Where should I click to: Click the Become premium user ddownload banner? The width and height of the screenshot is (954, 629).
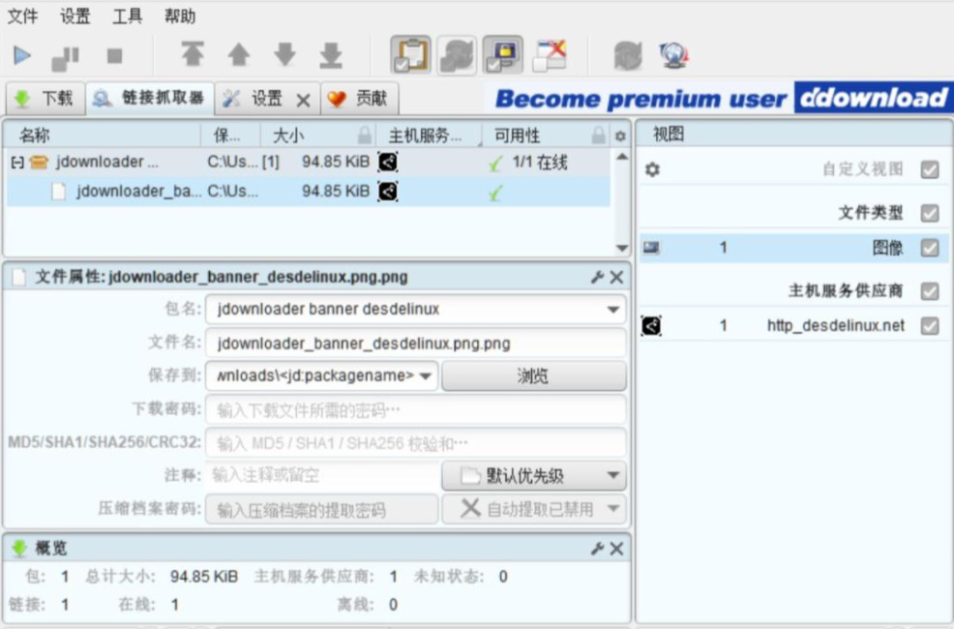pos(719,98)
